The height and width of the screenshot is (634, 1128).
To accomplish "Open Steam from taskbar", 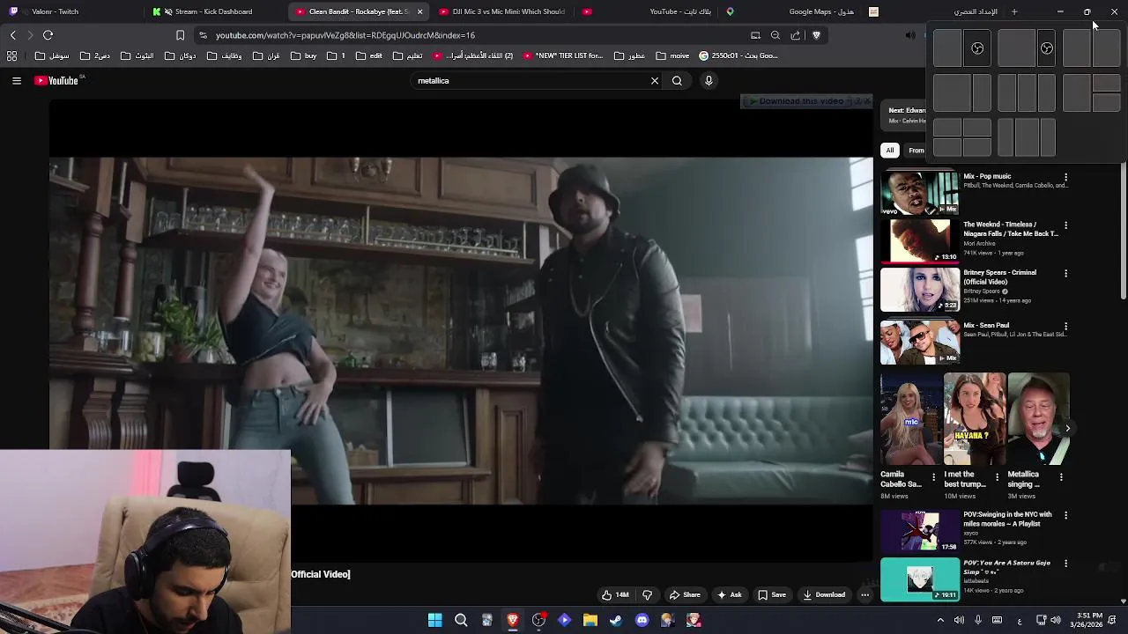I will [616, 621].
